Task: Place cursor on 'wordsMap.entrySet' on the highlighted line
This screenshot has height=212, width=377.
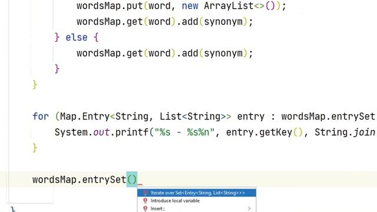Action: click(80, 180)
